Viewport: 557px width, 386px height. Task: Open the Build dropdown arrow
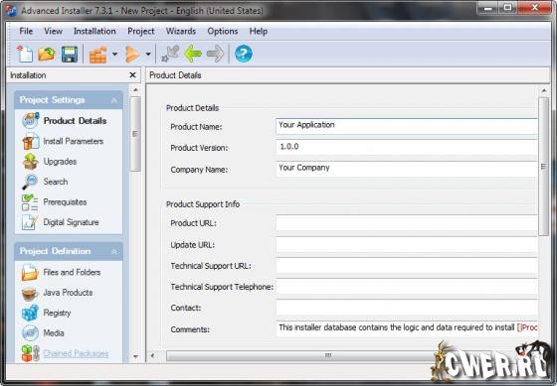pyautogui.click(x=114, y=55)
